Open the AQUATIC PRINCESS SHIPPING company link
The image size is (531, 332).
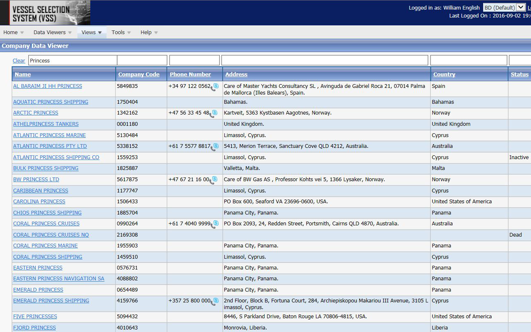tap(51, 102)
